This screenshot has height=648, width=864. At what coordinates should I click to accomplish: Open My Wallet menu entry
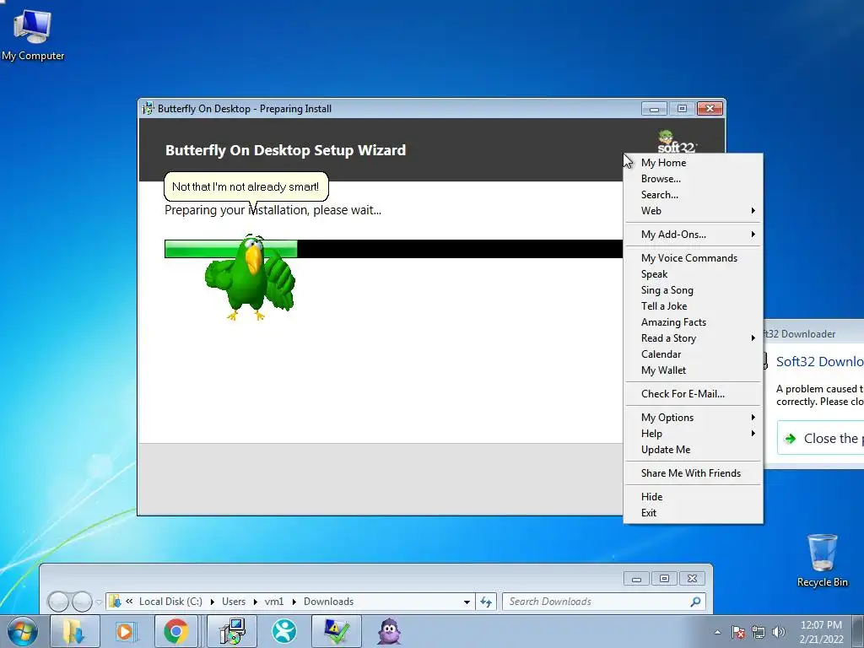tap(693, 370)
